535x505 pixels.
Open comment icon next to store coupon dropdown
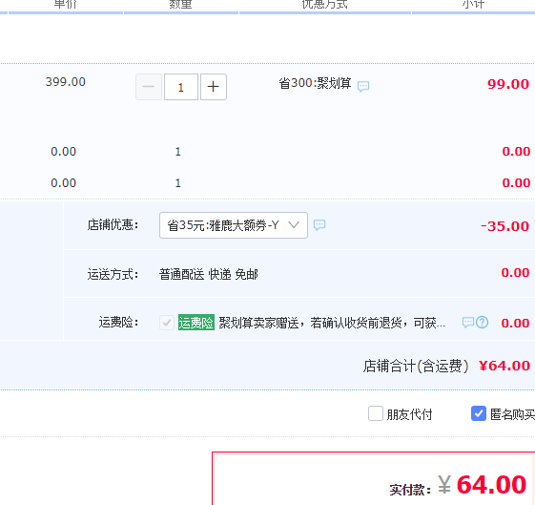(x=319, y=225)
